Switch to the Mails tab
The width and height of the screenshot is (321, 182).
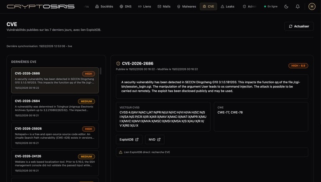click(164, 7)
